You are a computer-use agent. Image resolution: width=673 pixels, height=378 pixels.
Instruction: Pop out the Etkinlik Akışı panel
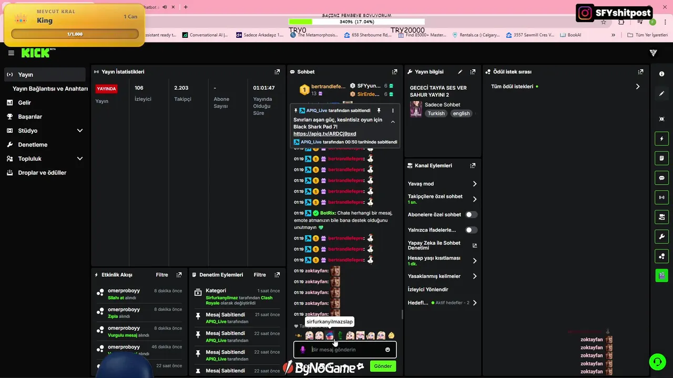[179, 275]
